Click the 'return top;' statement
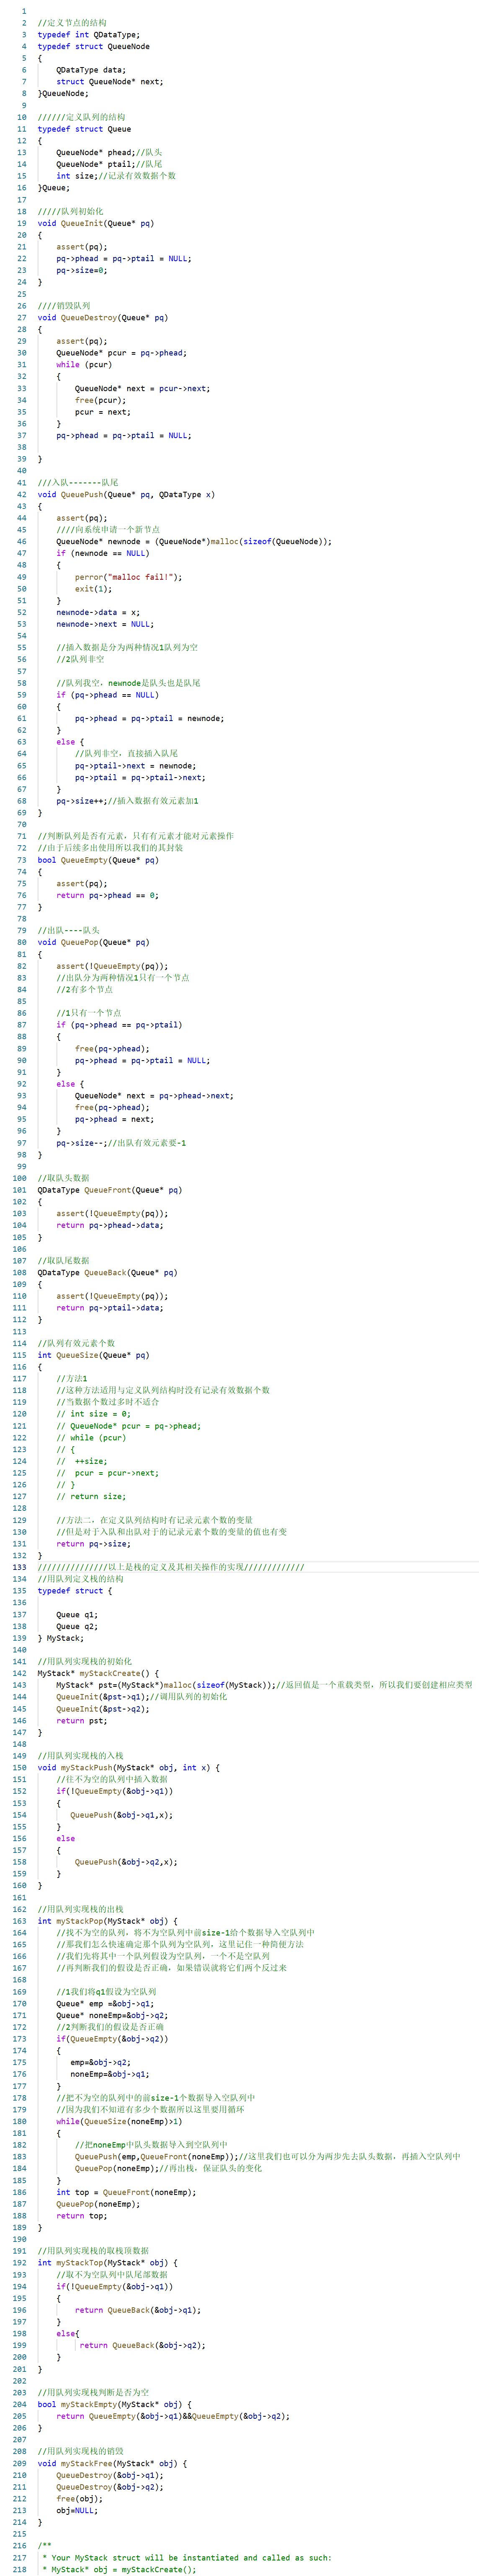Viewport: 479px width, 2576px height. tap(82, 2216)
